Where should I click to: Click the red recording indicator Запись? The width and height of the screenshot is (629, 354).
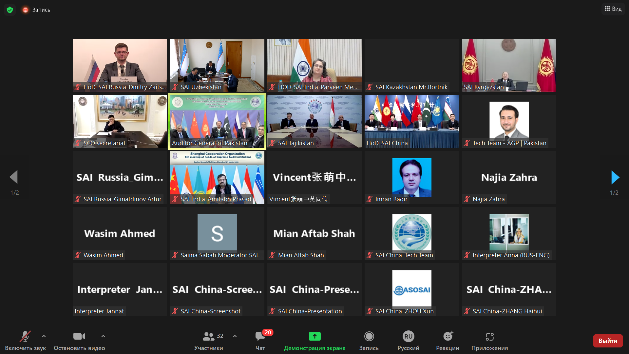[x=26, y=10]
